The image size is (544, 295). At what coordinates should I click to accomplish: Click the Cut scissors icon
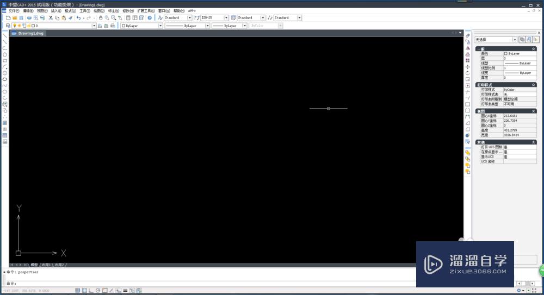pyautogui.click(x=51, y=18)
